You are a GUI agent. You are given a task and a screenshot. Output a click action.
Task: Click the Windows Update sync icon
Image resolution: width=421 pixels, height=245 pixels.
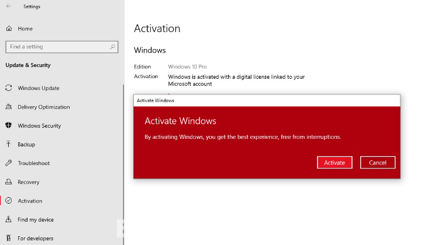pyautogui.click(x=9, y=88)
